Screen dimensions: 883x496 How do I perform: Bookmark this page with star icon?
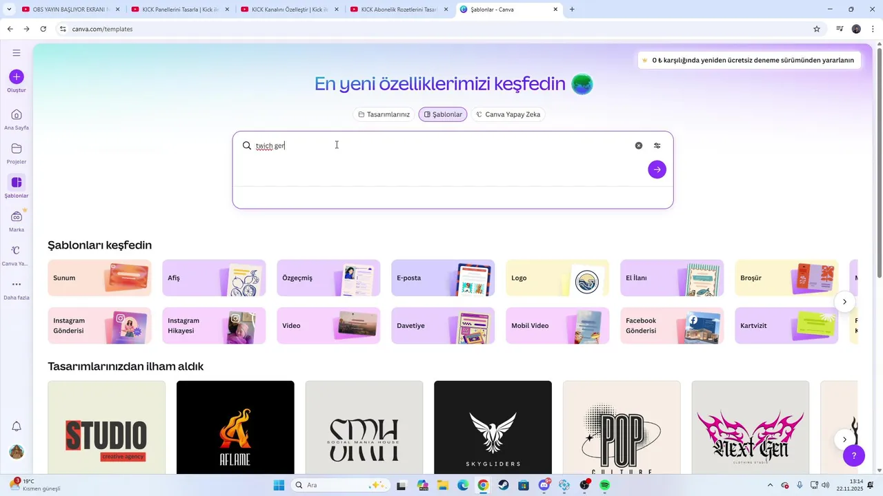pos(817,29)
